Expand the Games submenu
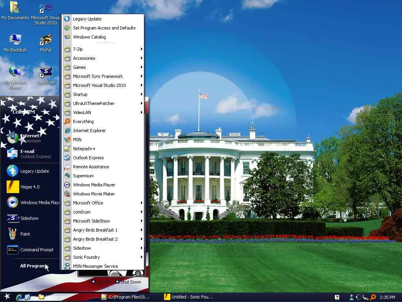The image size is (402, 302). (102, 67)
